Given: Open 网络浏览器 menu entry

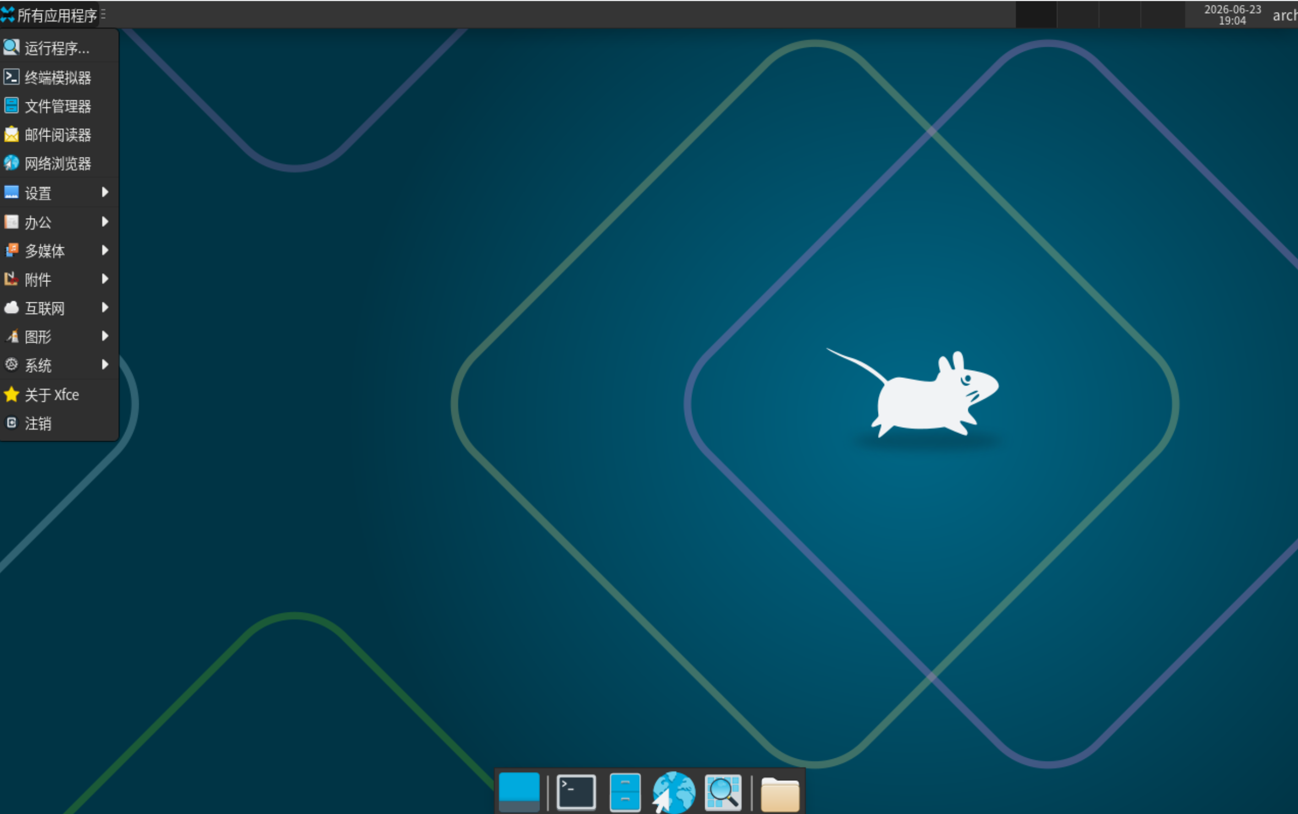Looking at the screenshot, I should 59,163.
